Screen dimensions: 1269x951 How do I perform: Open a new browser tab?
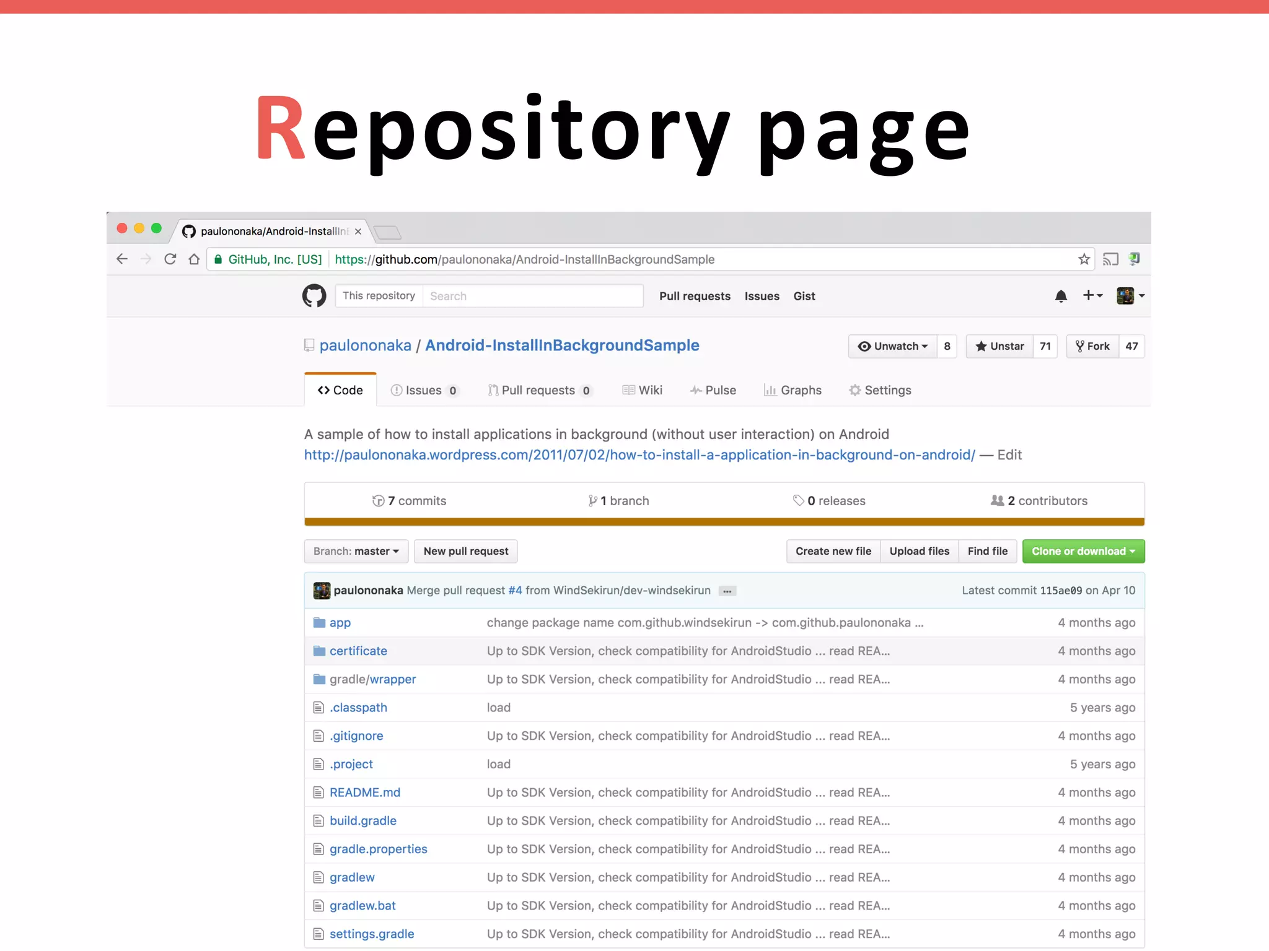point(387,232)
